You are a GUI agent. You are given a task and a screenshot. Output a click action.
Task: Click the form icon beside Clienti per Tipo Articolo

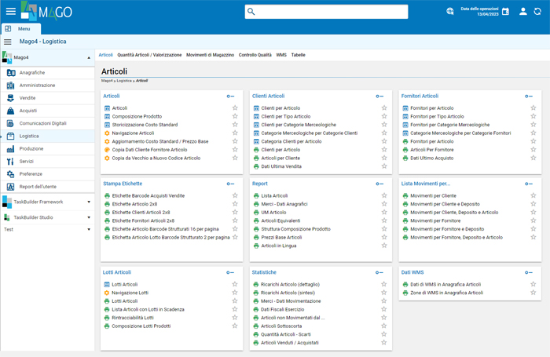click(256, 116)
